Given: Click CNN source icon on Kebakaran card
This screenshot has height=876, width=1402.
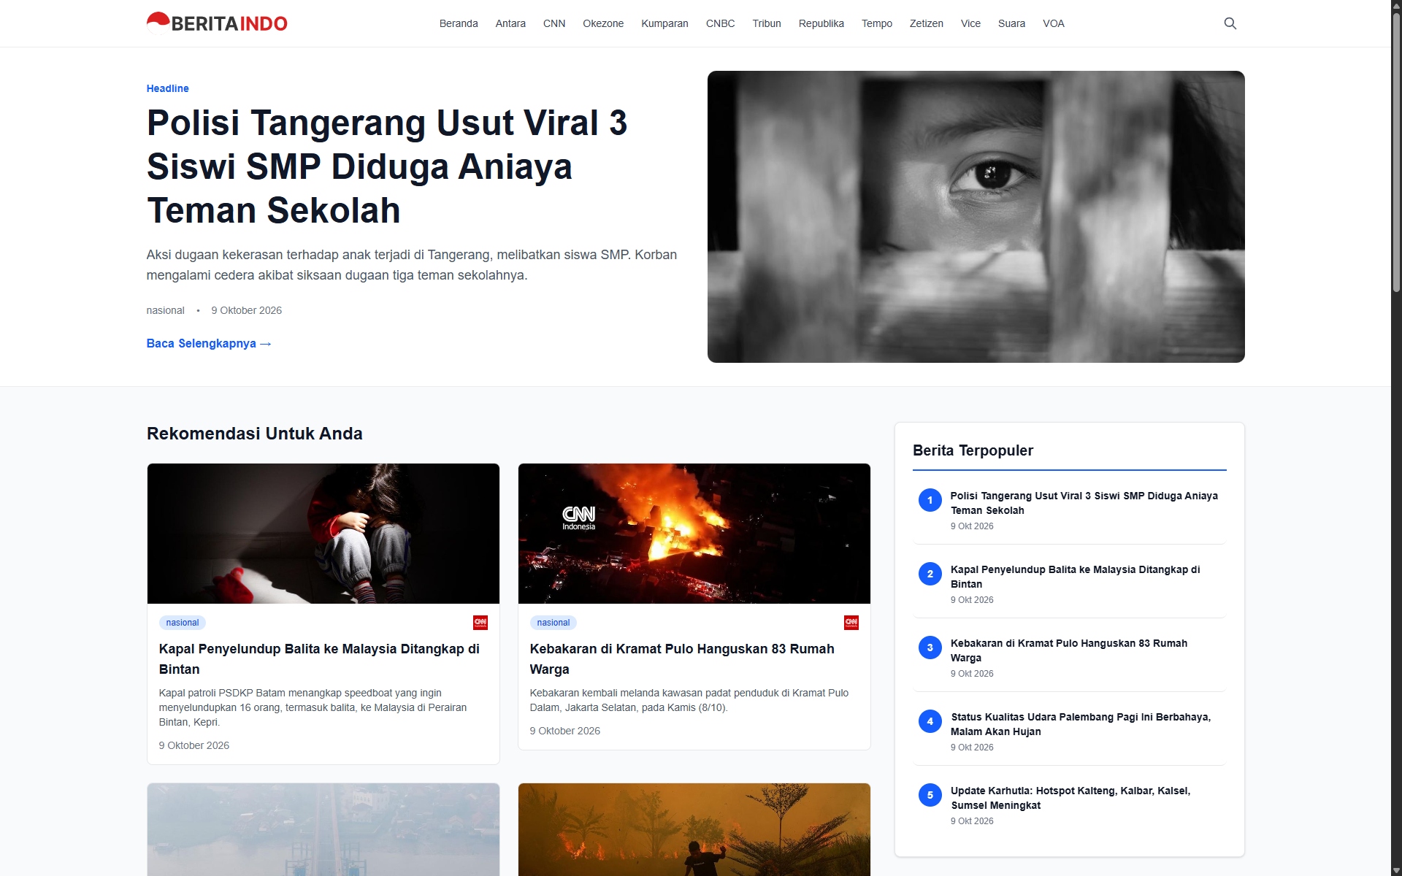Looking at the screenshot, I should click(x=851, y=623).
